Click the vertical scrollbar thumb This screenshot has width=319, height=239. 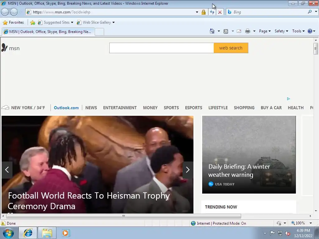[316, 49]
